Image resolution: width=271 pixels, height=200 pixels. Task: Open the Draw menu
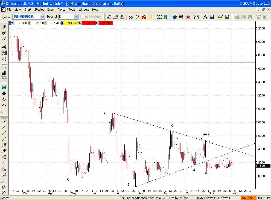click(x=51, y=10)
